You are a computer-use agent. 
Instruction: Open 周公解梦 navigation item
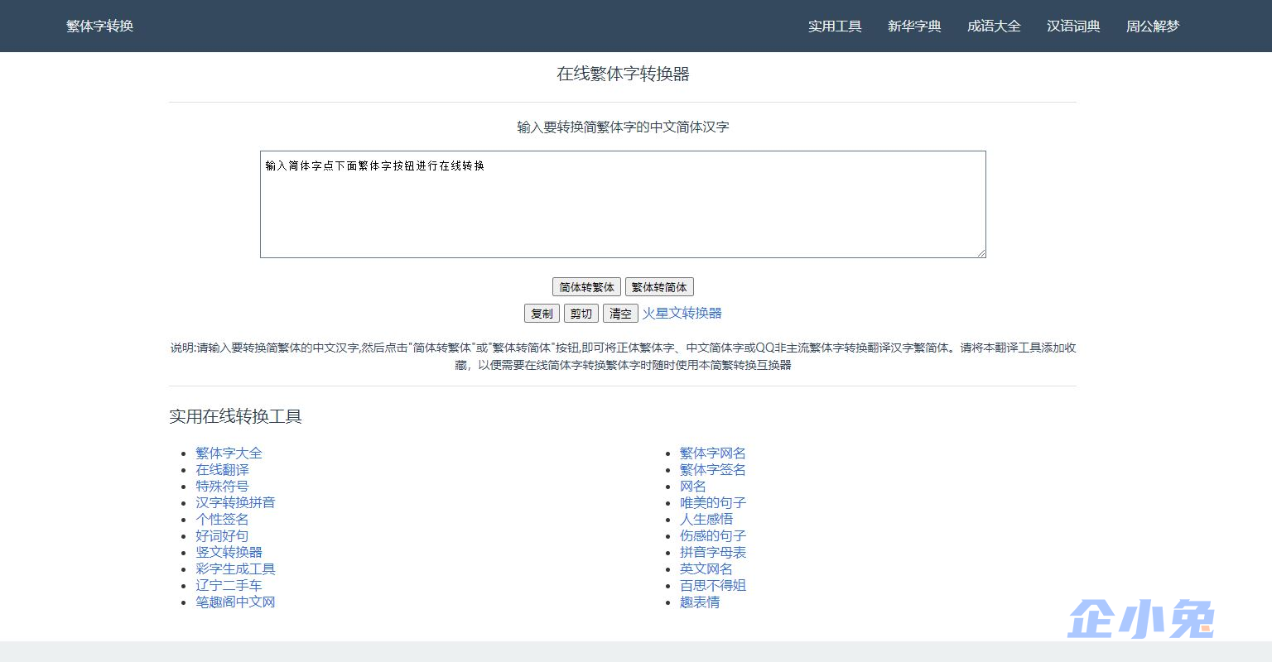[x=1153, y=26]
